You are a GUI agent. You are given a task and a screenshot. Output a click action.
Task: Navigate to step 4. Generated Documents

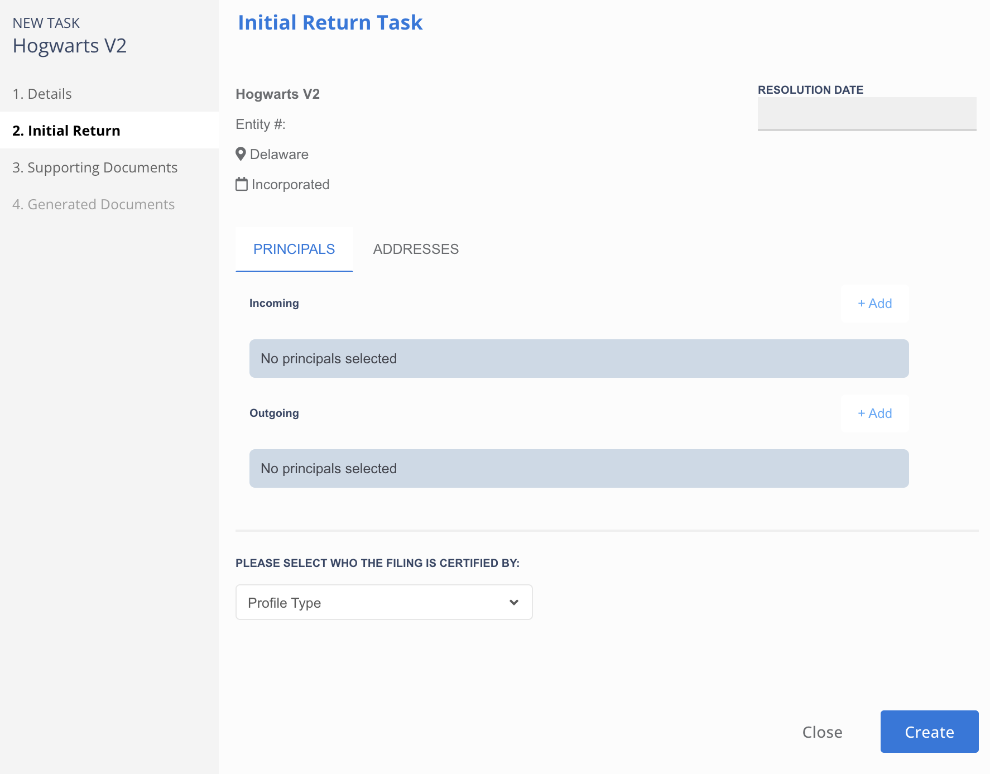click(x=94, y=204)
